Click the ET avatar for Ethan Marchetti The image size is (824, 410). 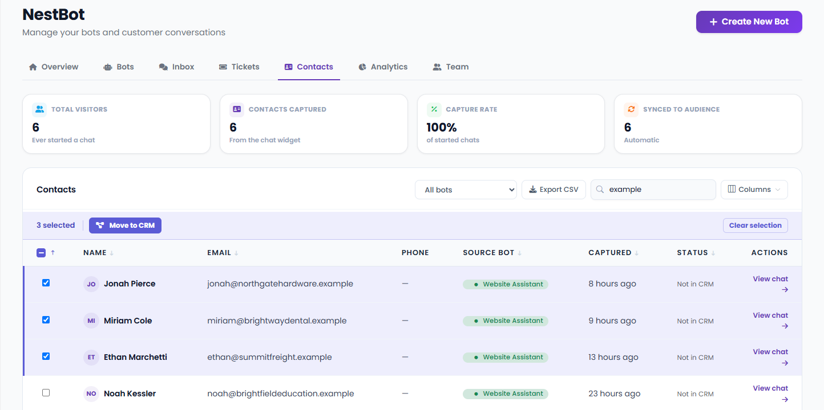point(91,357)
